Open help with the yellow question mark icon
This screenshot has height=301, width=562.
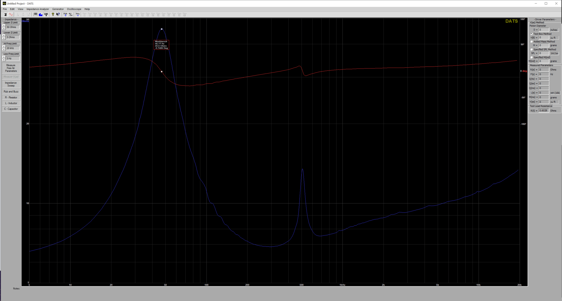[53, 15]
